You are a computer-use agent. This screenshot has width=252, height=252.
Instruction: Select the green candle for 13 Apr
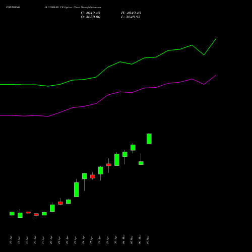20,215
